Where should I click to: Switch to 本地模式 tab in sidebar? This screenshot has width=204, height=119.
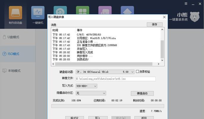(x=18, y=71)
